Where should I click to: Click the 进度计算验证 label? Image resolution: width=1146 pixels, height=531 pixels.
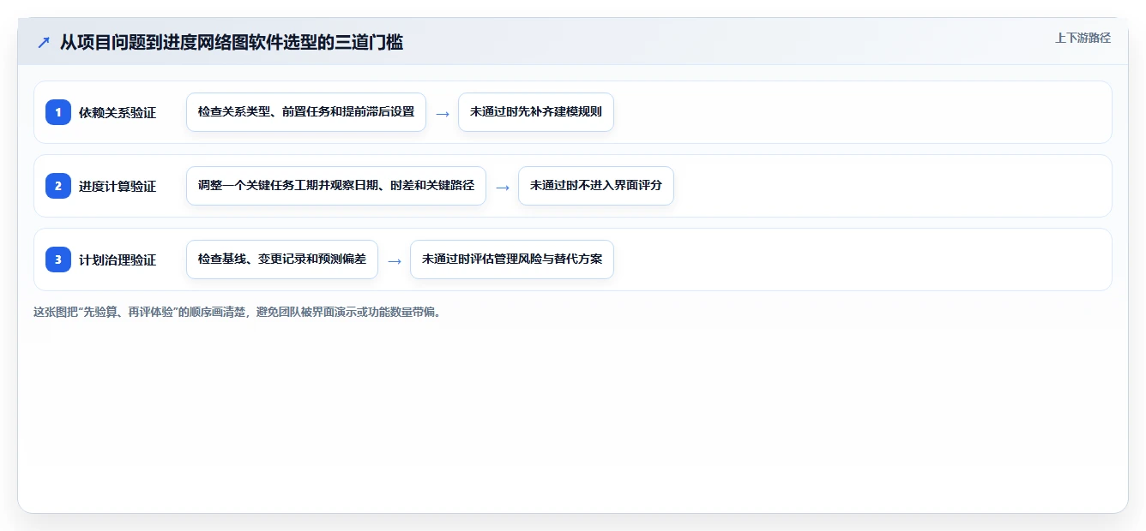(x=118, y=186)
